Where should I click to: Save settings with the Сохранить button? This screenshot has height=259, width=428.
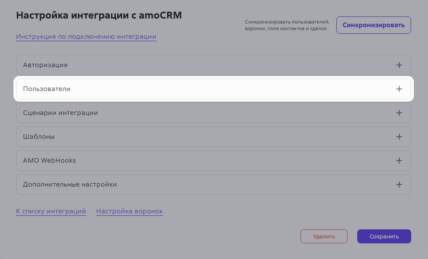[384, 236]
